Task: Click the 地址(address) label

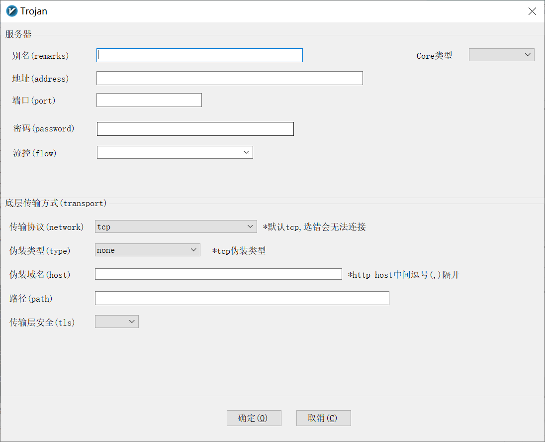Action: coord(41,79)
